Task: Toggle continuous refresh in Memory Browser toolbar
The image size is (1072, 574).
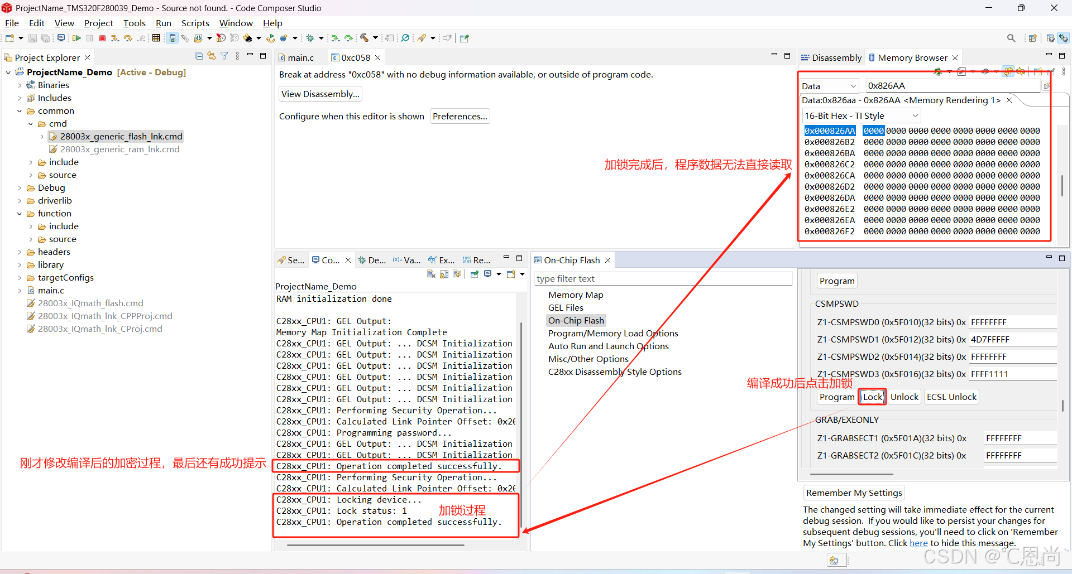Action: pos(1008,71)
